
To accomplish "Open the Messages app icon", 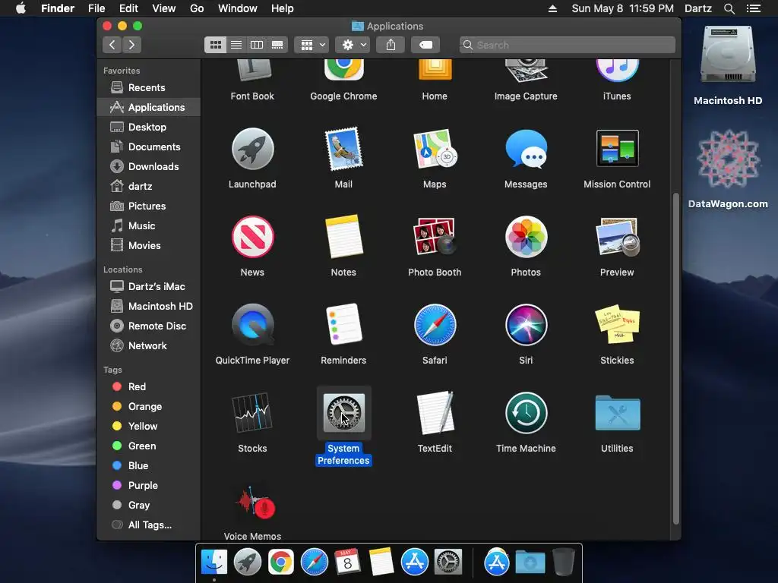I will coord(526,150).
